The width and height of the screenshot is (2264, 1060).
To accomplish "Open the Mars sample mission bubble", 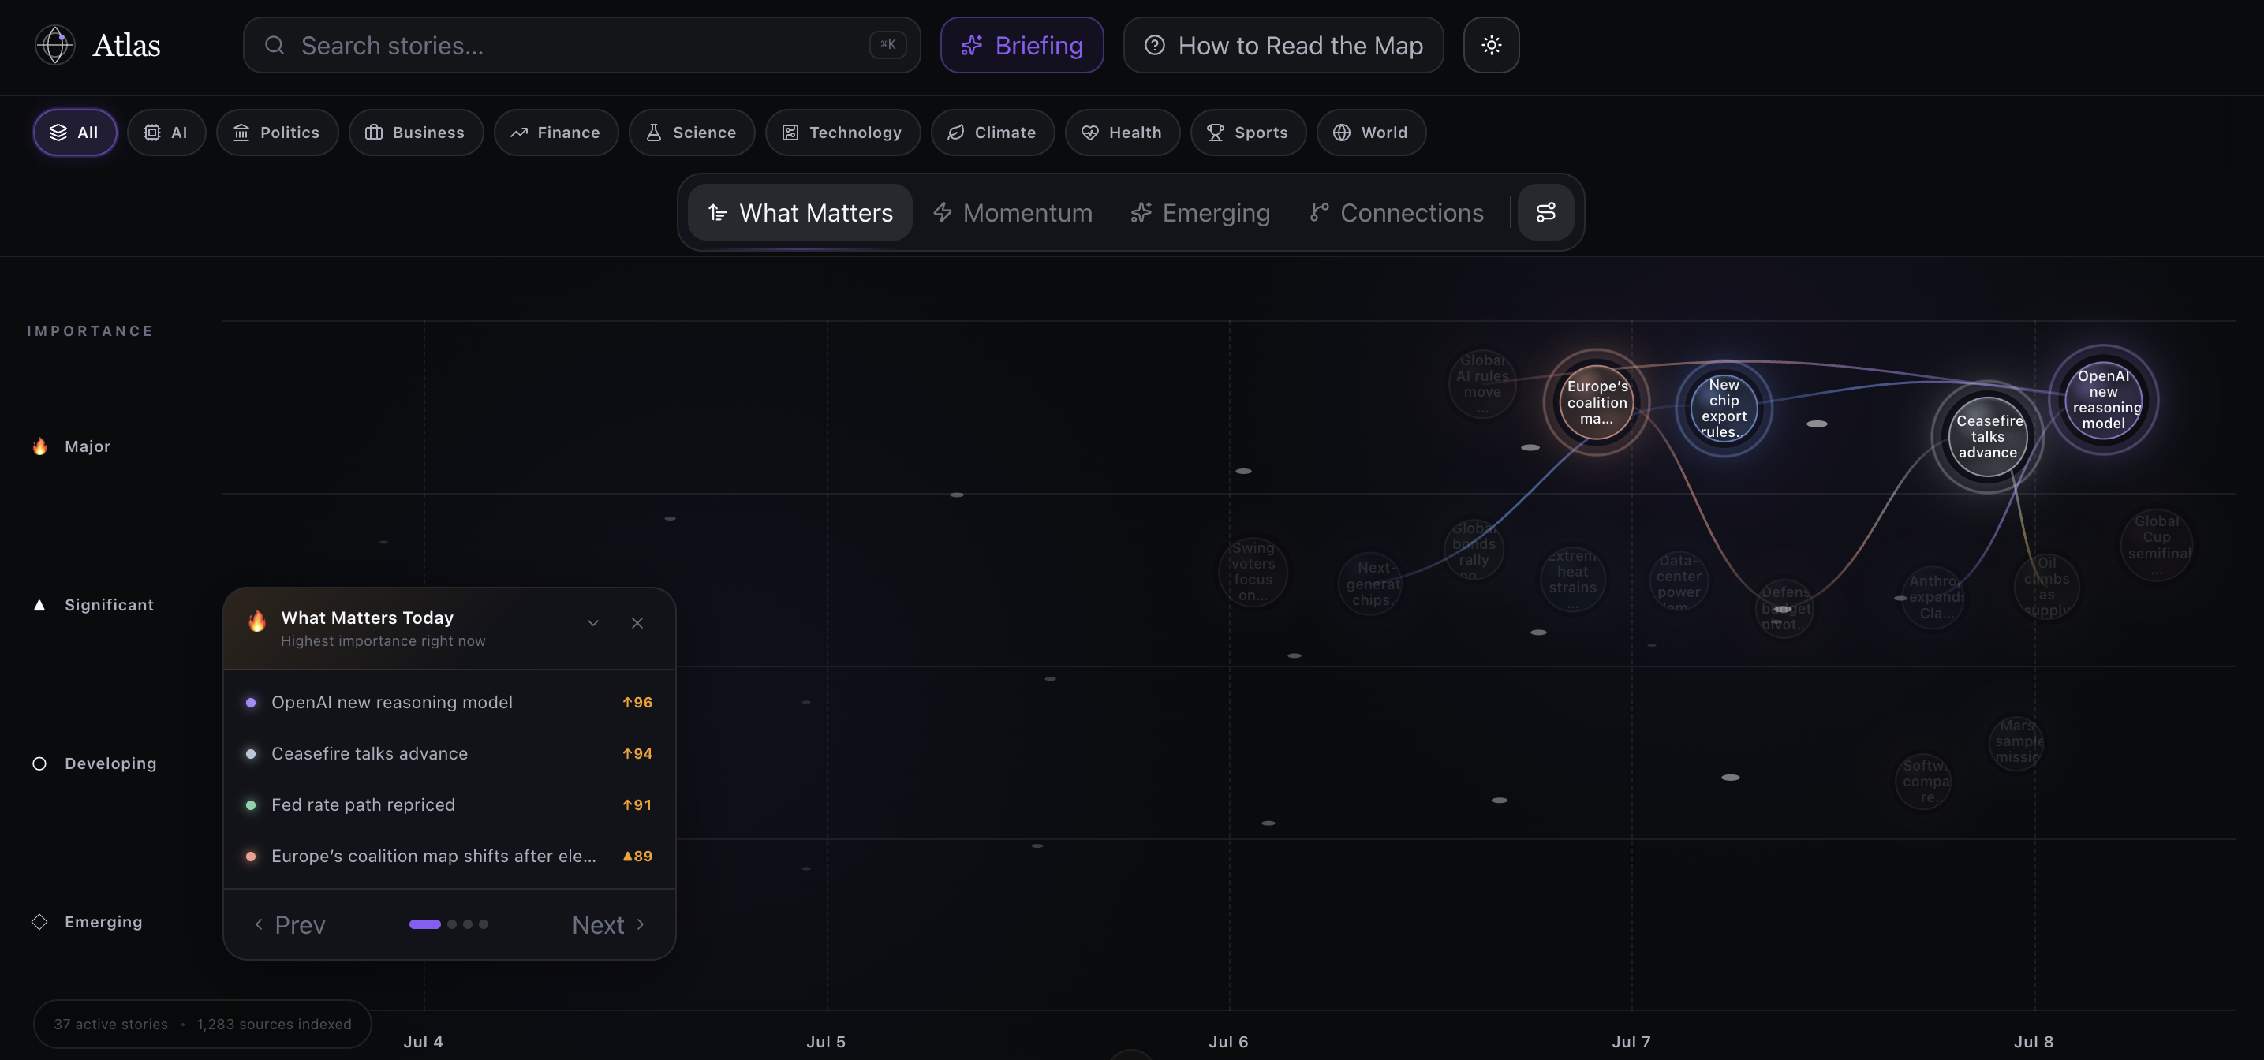I will coord(2017,743).
